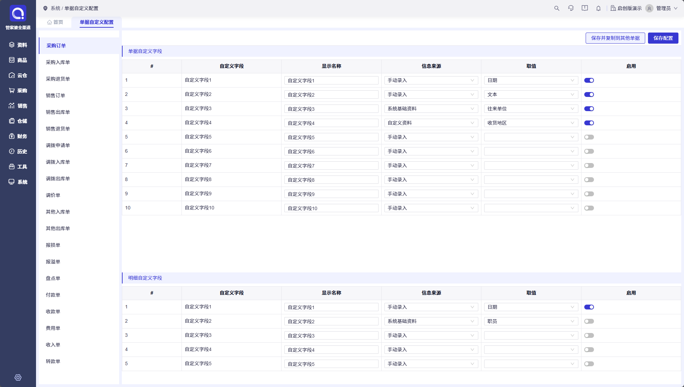The height and width of the screenshot is (387, 684).
Task: Open the 云仓 sidebar icon
Action: 12,75
